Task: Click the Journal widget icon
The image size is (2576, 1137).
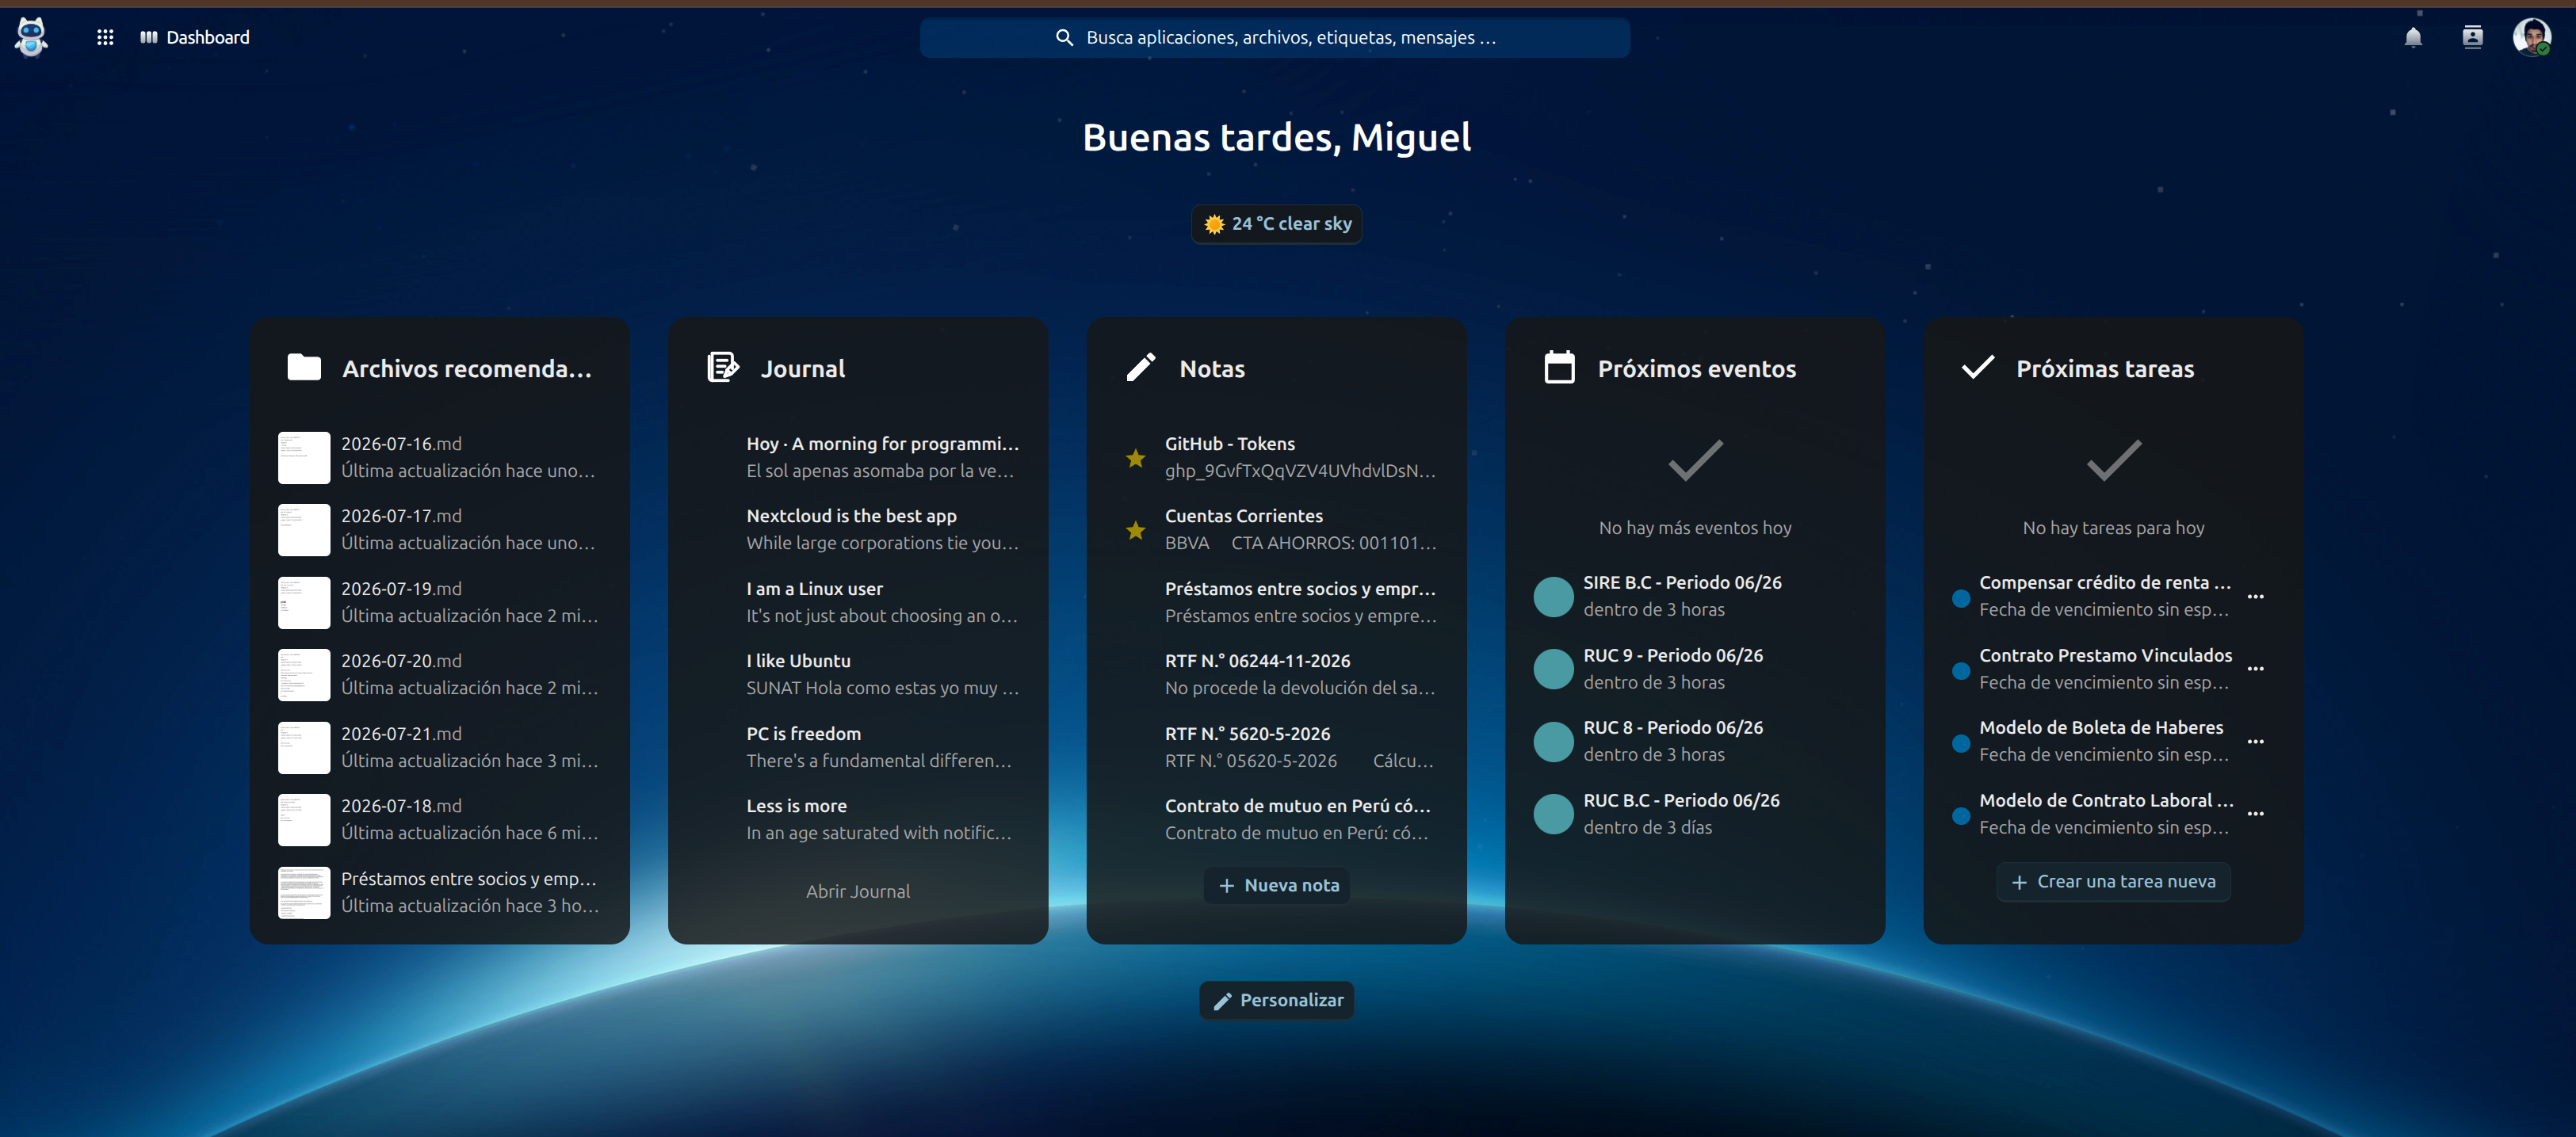Action: [723, 368]
